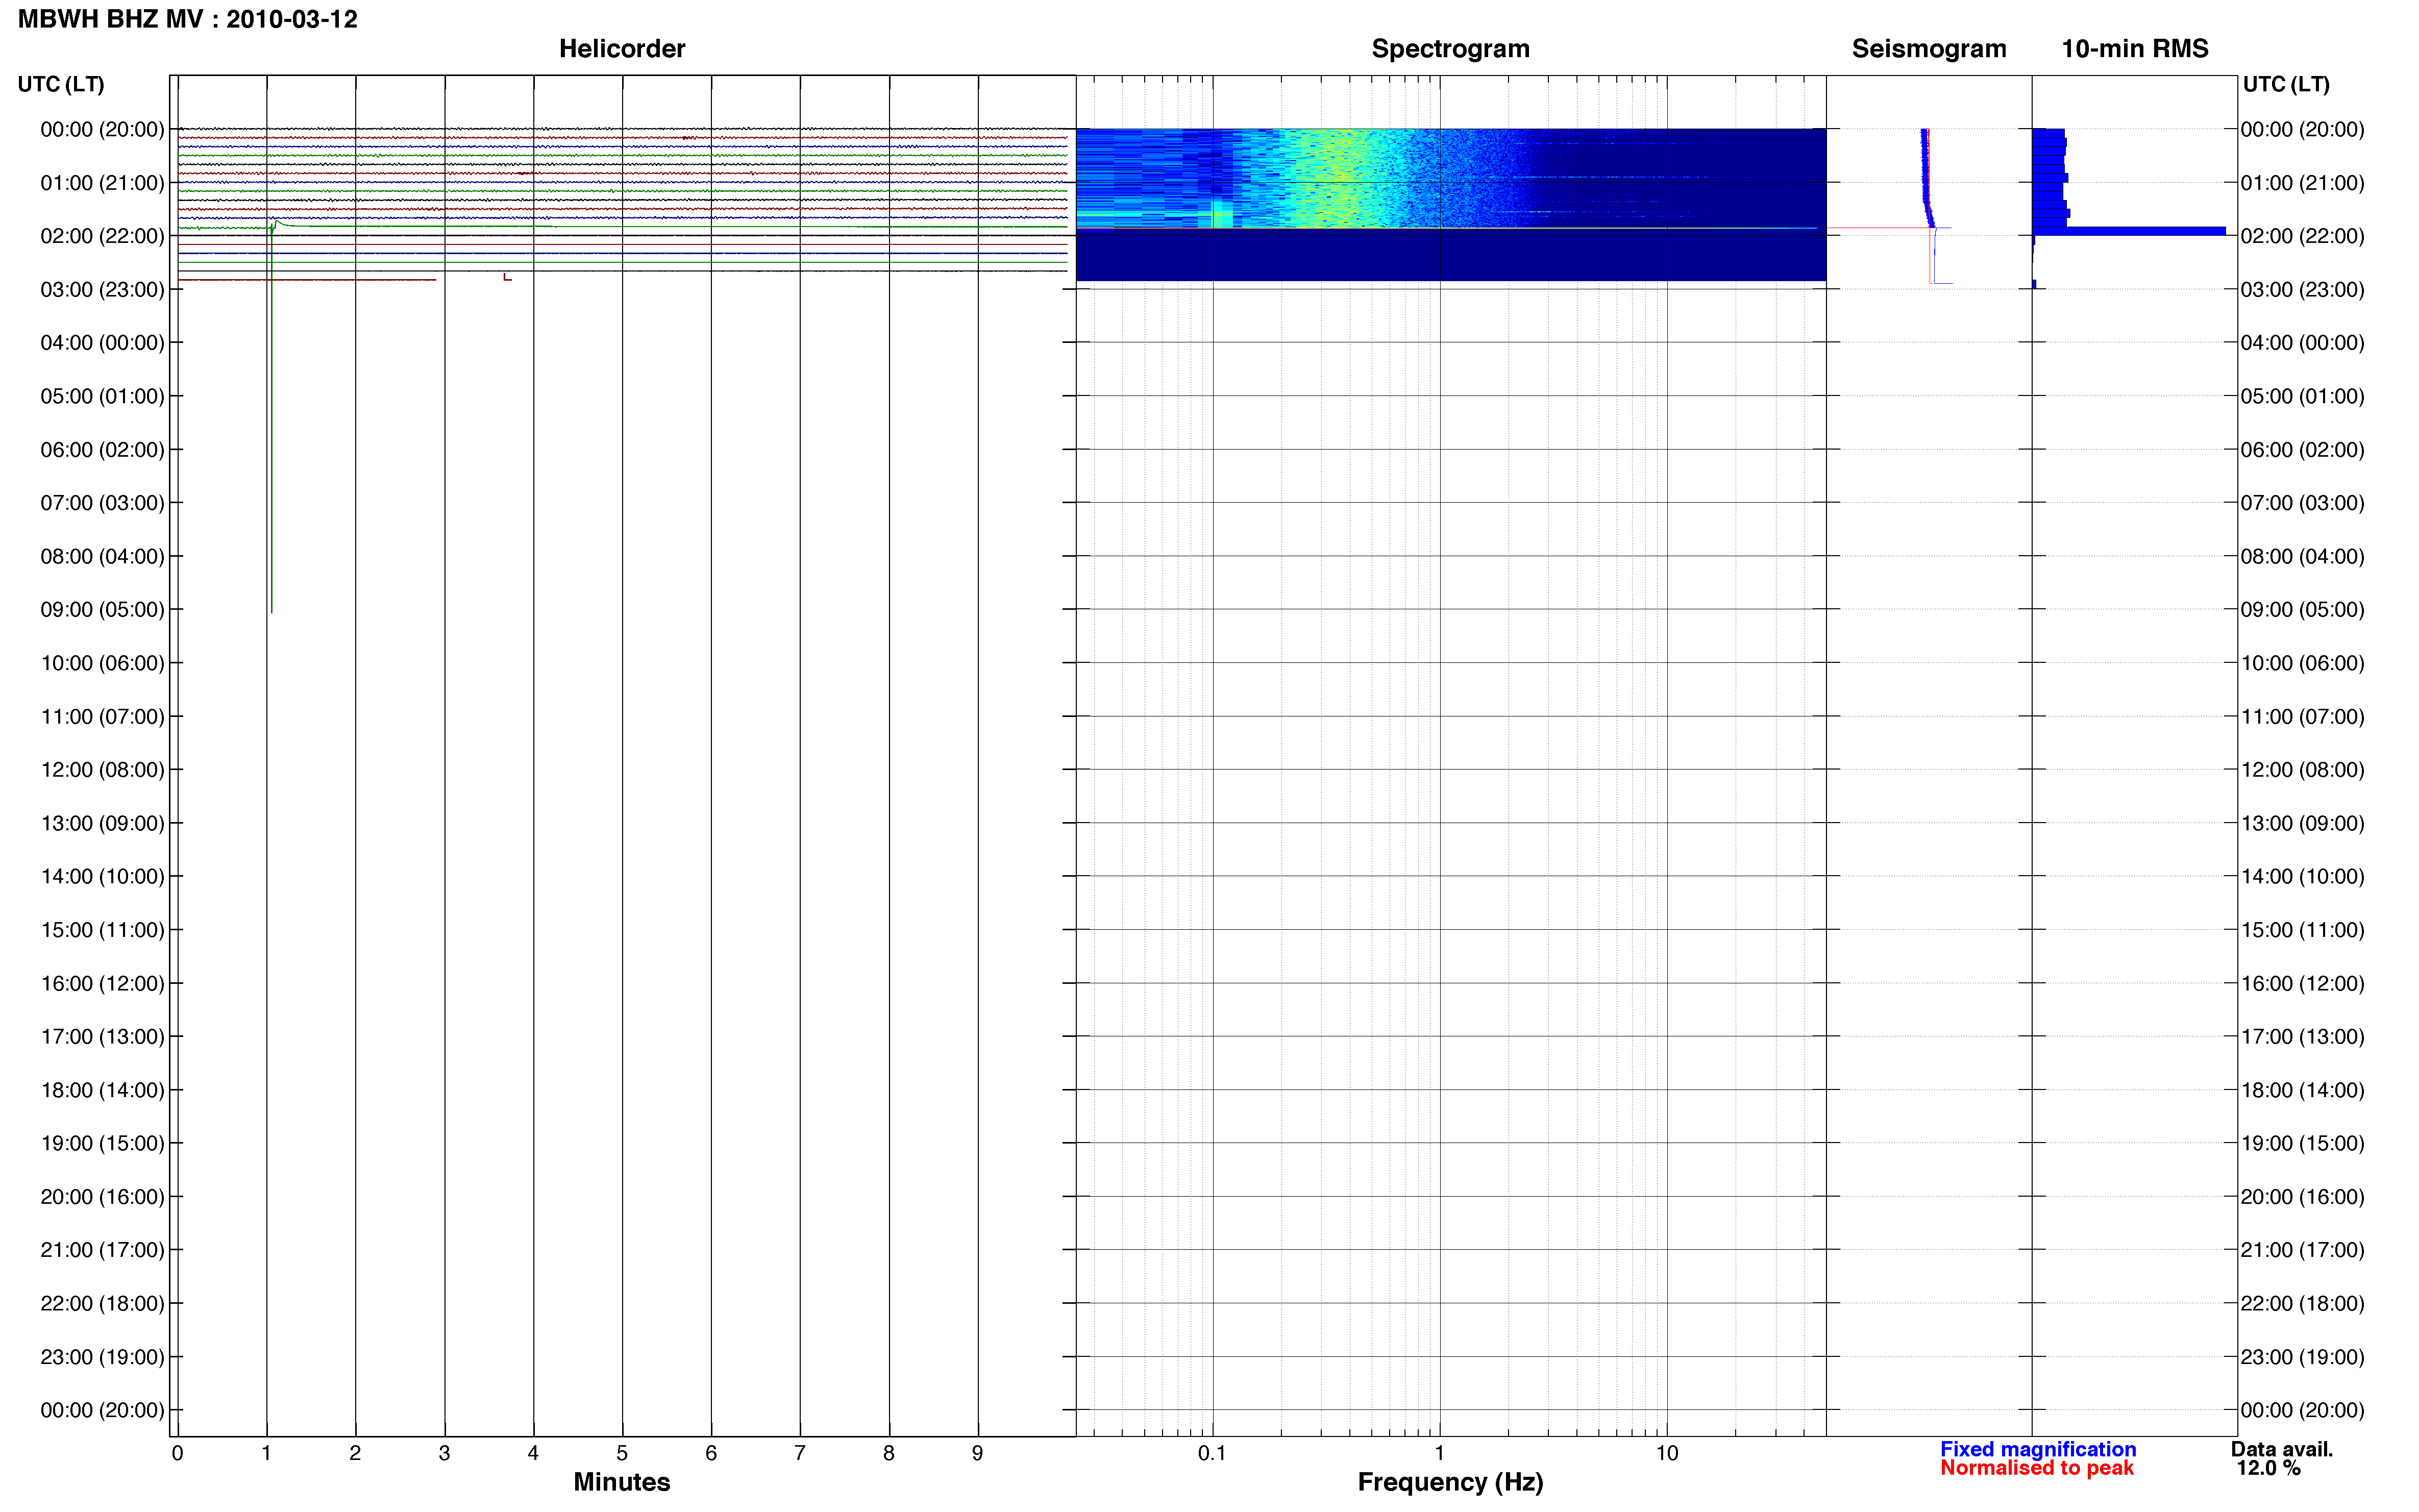Click the bottom '00:00 (20:00)' label on the left axis
The image size is (2419, 1512).
pos(102,1410)
